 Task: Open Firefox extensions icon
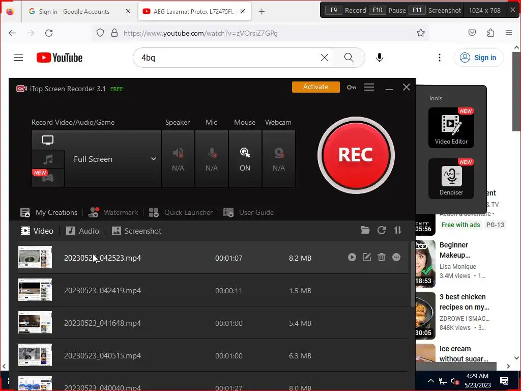point(490,33)
